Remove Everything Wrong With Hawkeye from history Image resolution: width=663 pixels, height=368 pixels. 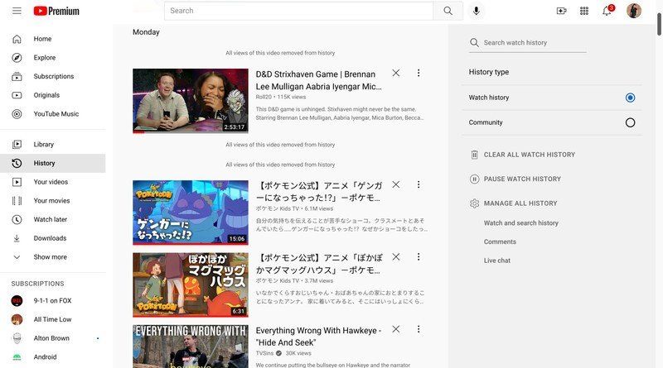(x=396, y=329)
